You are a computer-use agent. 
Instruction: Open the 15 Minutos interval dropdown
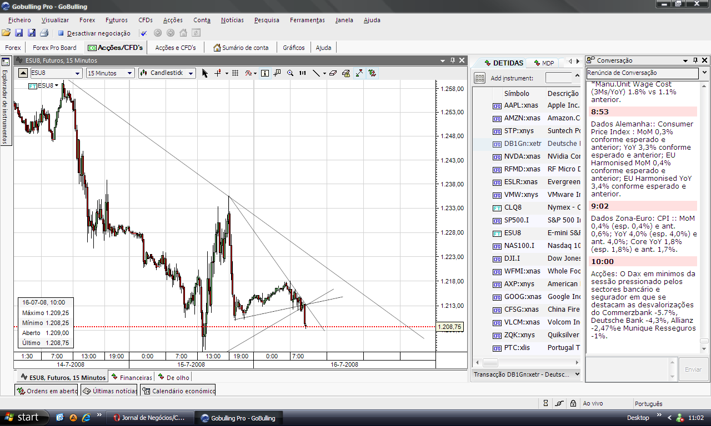[x=111, y=73]
